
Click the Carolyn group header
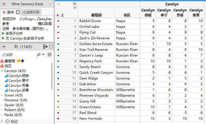coord(172,4)
